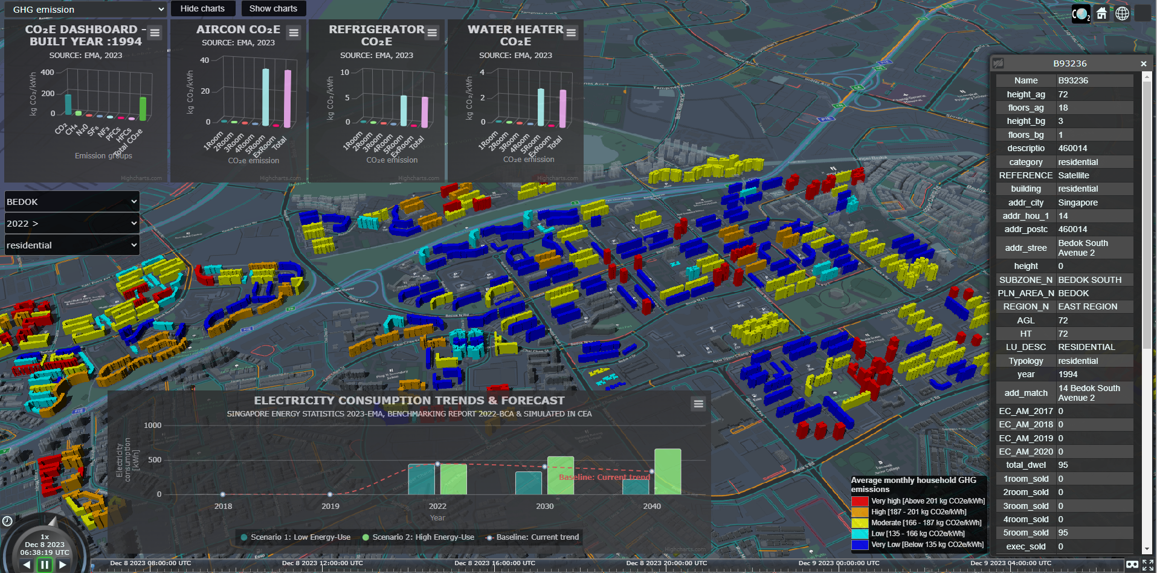The image size is (1157, 573).
Task: Click the Very high red legend swatch
Action: 860,501
